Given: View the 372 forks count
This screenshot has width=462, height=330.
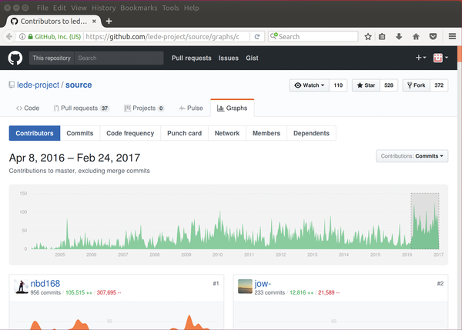Looking at the screenshot, I should [x=439, y=85].
